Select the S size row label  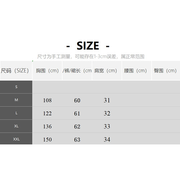[16, 87]
